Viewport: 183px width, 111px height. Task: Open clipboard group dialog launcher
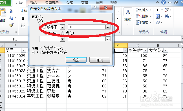click(x=16, y=32)
